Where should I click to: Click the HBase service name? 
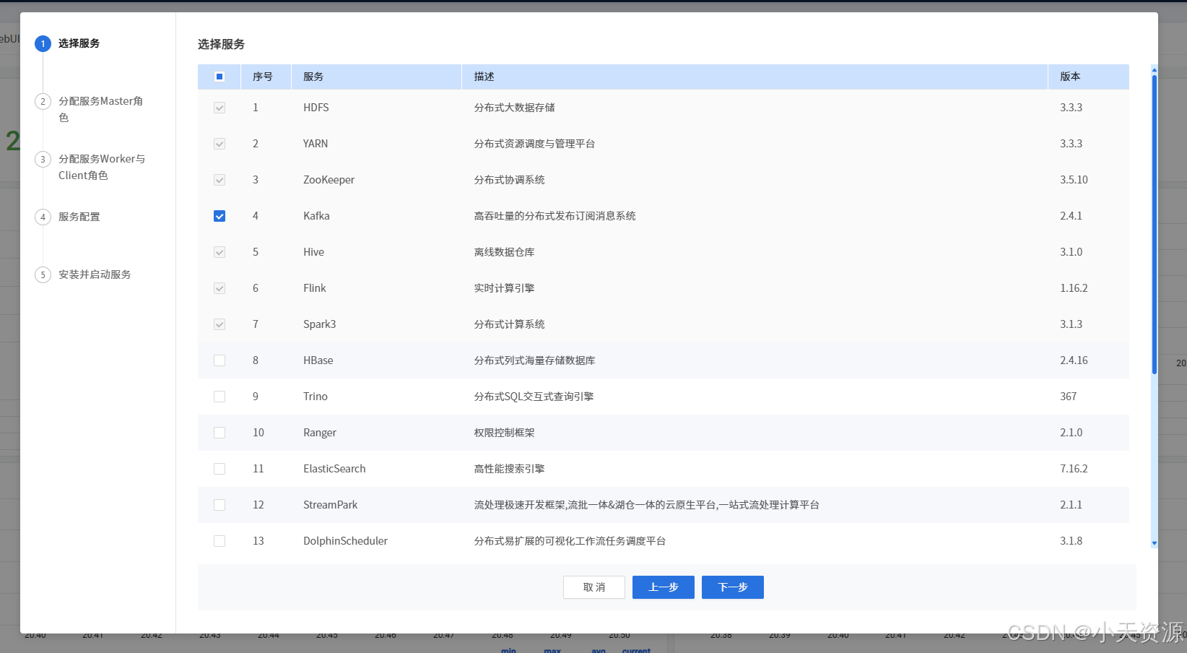pyautogui.click(x=318, y=360)
